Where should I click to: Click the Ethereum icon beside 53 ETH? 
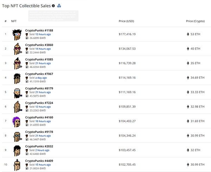tap(187, 34)
